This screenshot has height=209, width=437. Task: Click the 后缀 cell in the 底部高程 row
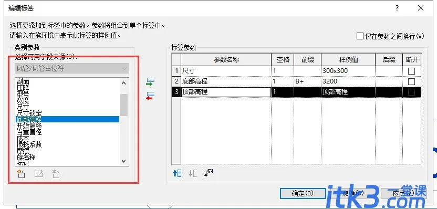[x=389, y=81]
